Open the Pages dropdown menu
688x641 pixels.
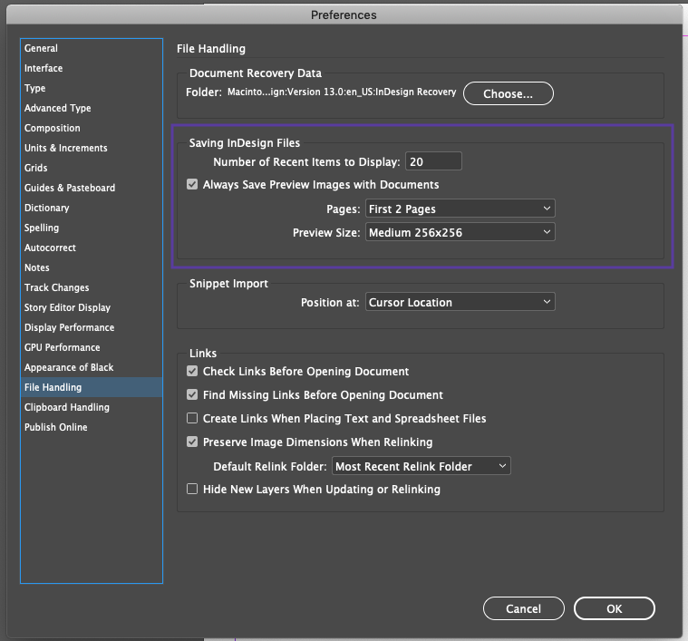(460, 209)
